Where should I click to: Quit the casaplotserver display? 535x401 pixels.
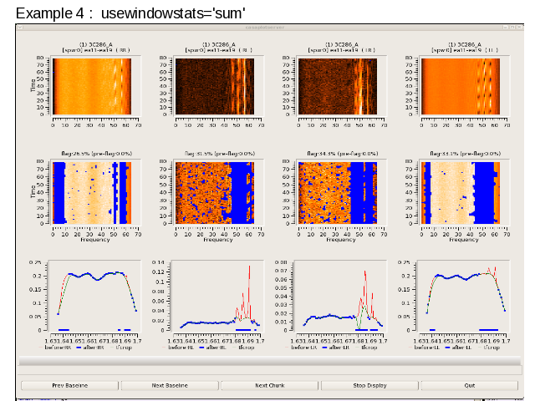470,385
